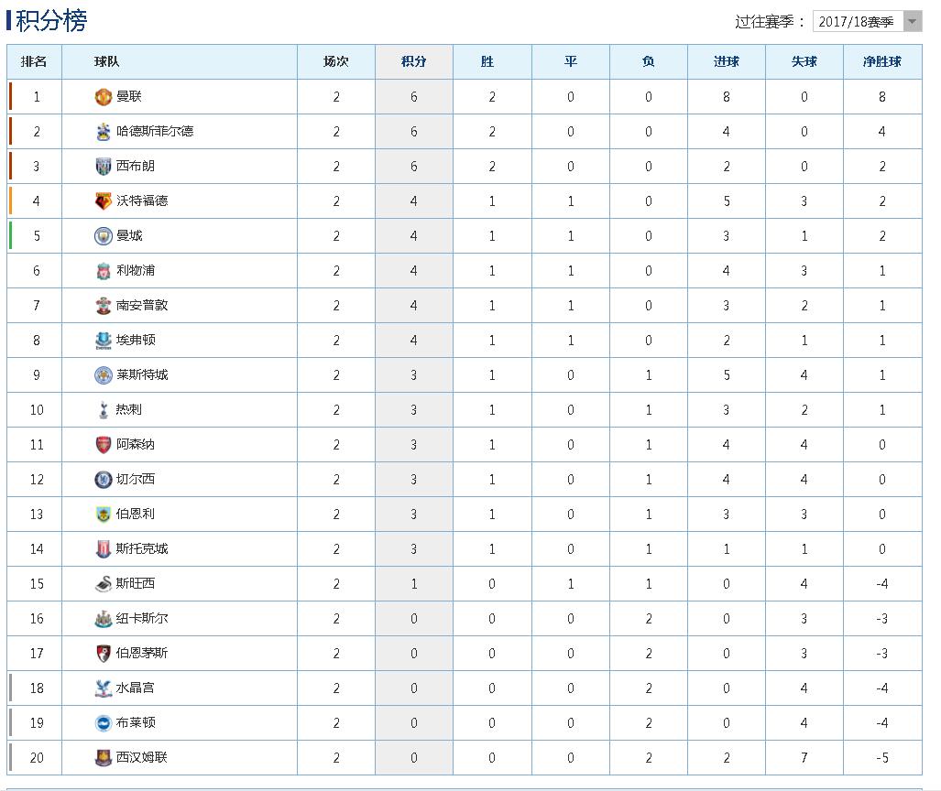Click the Crystal Palace badge icon
The image size is (941, 791).
point(104,688)
